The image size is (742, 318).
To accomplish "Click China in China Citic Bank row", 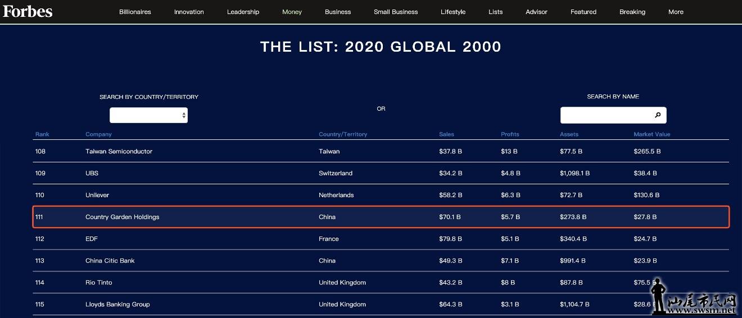I will pos(327,261).
